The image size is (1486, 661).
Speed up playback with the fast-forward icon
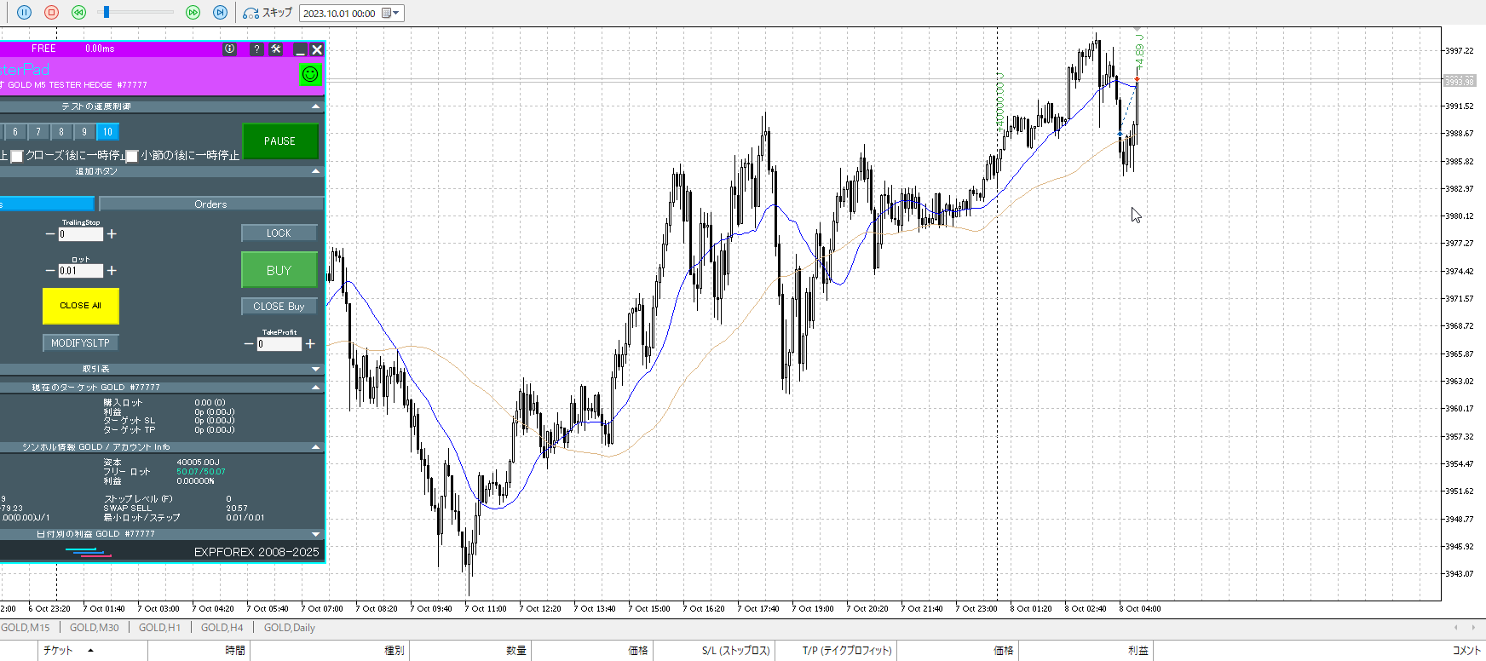[x=193, y=13]
